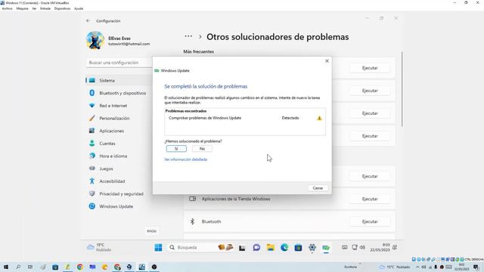Open Máquina menu in VirtualBox

22,8
